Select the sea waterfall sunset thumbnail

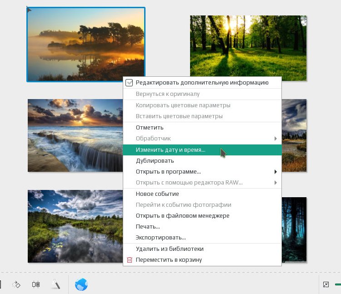pos(75,135)
